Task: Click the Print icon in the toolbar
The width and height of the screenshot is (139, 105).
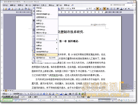Action: click(x=19, y=9)
